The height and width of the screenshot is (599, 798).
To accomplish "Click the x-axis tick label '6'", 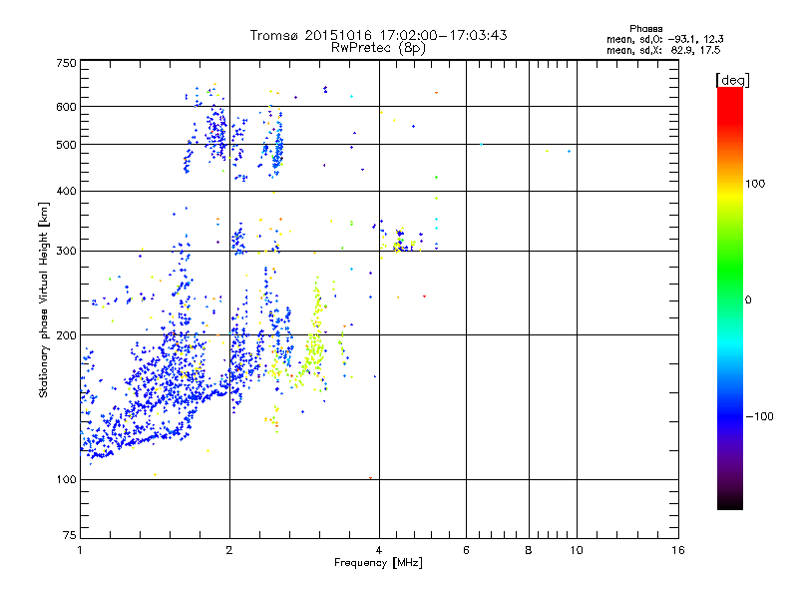I will pos(466,550).
